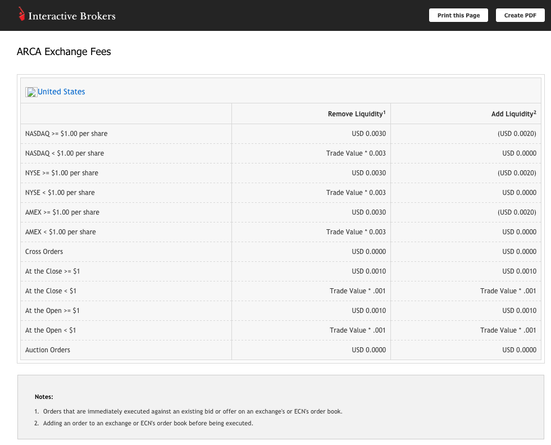Select the NYSE < $1.00 per share row label
551x445 pixels.
pos(60,193)
